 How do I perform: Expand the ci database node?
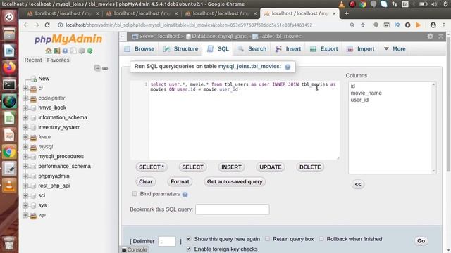(25, 89)
